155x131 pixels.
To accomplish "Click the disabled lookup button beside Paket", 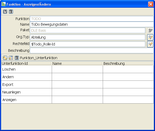I will click(x=150, y=30).
